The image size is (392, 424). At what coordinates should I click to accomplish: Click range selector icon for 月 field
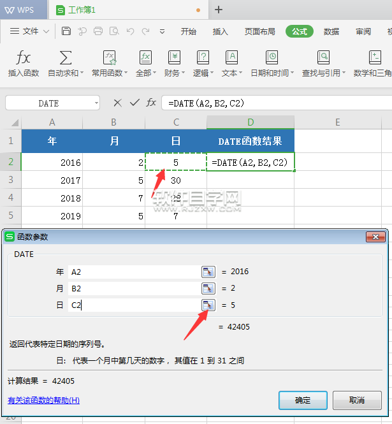coord(208,289)
